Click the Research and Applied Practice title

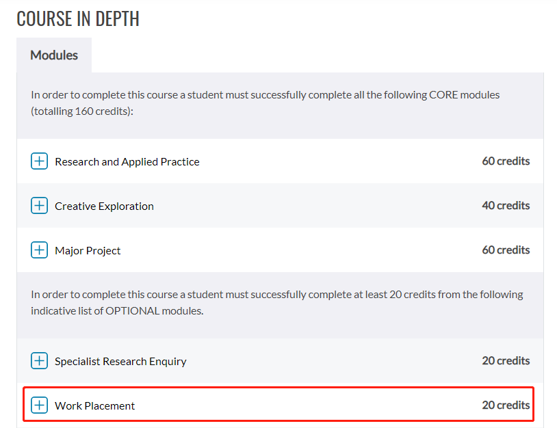(x=127, y=162)
